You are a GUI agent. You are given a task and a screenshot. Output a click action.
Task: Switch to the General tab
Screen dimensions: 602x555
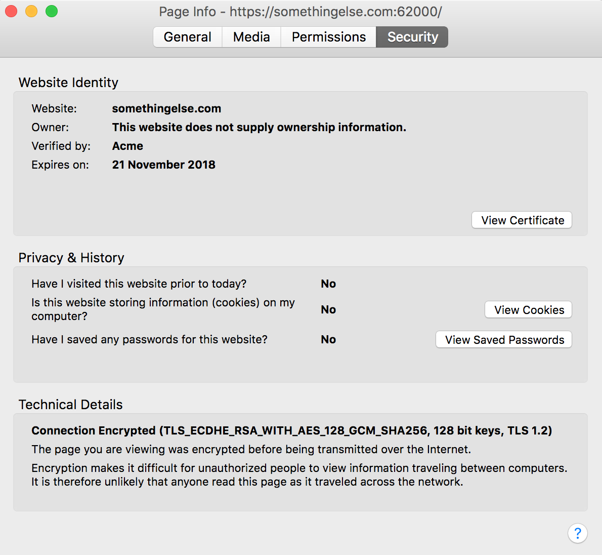187,37
